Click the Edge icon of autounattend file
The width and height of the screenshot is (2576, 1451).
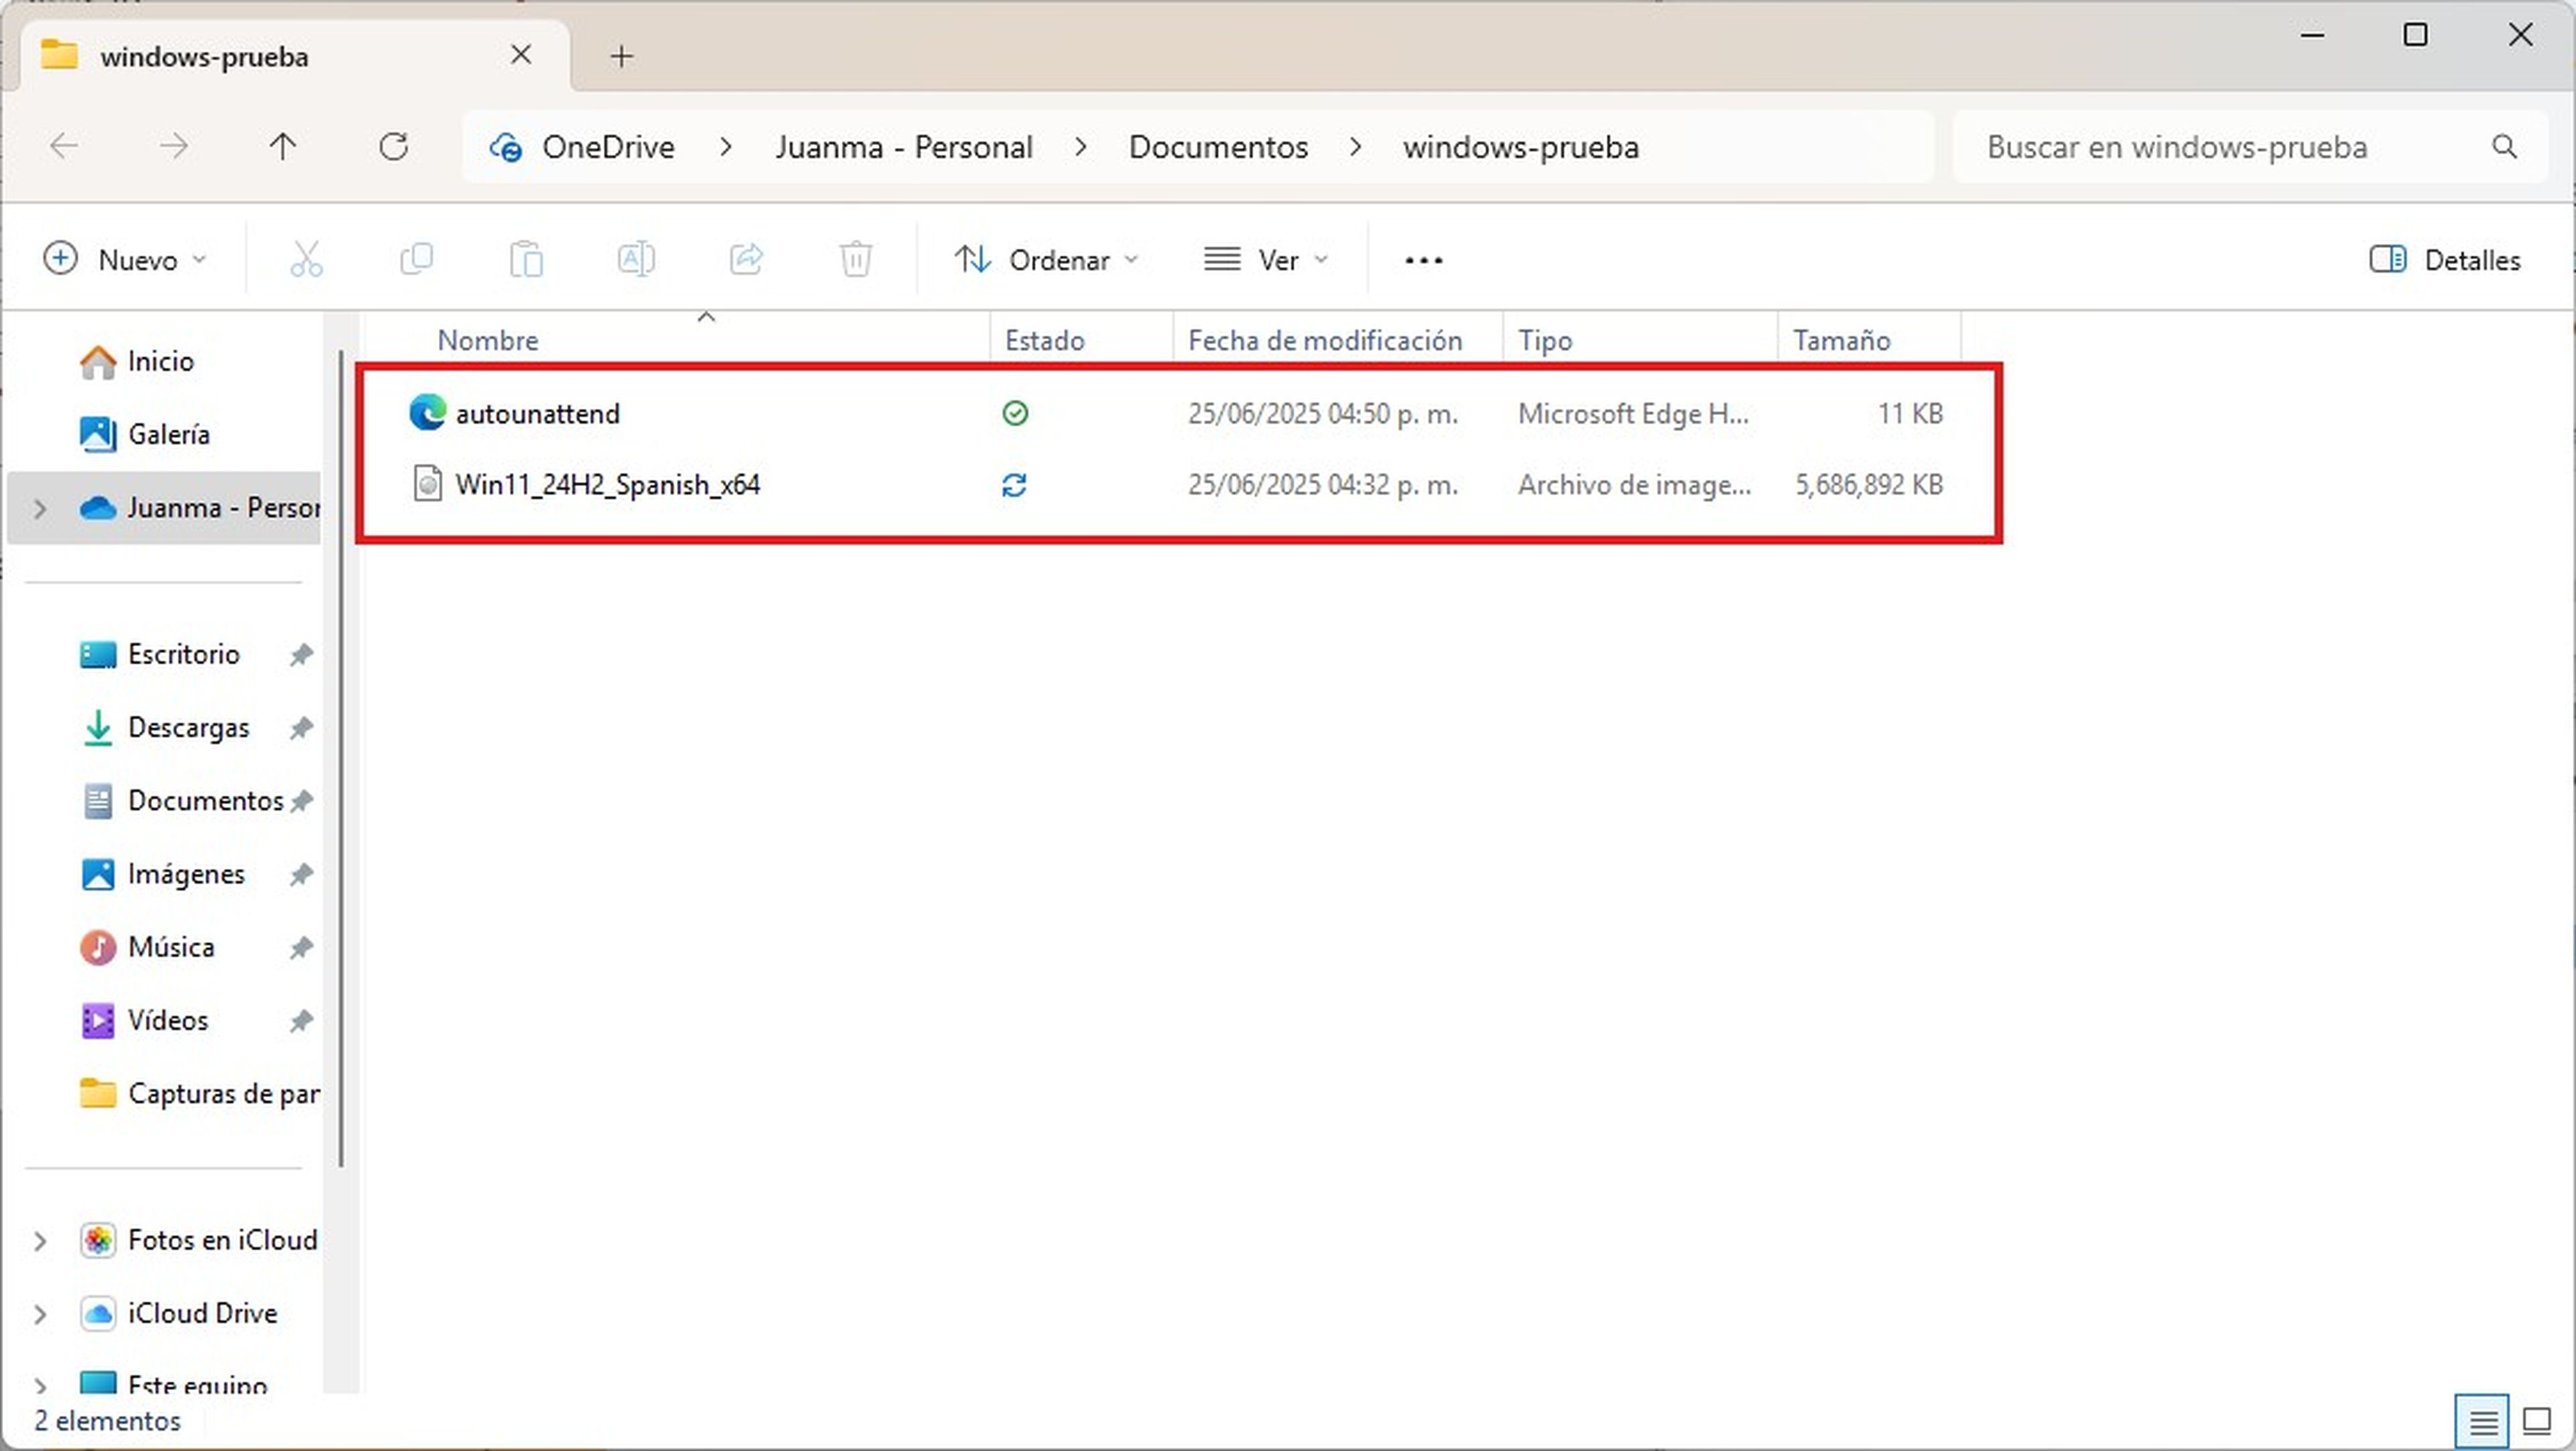tap(428, 413)
